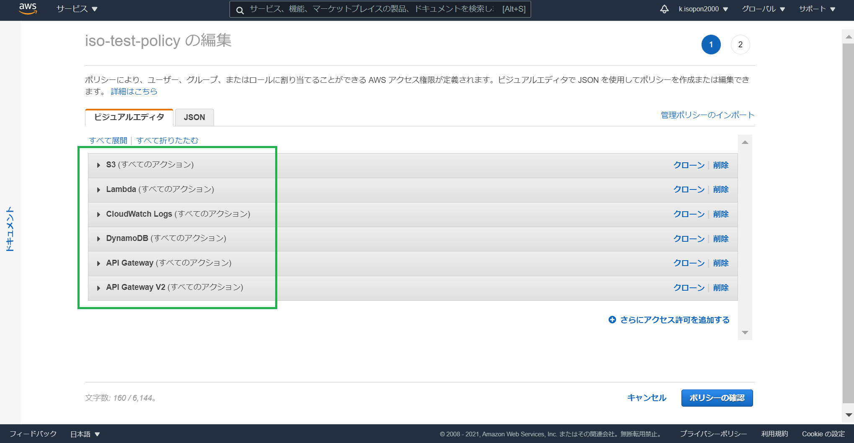This screenshot has width=854, height=443.
Task: Expand the API Gateway V2 section
Action: click(98, 287)
